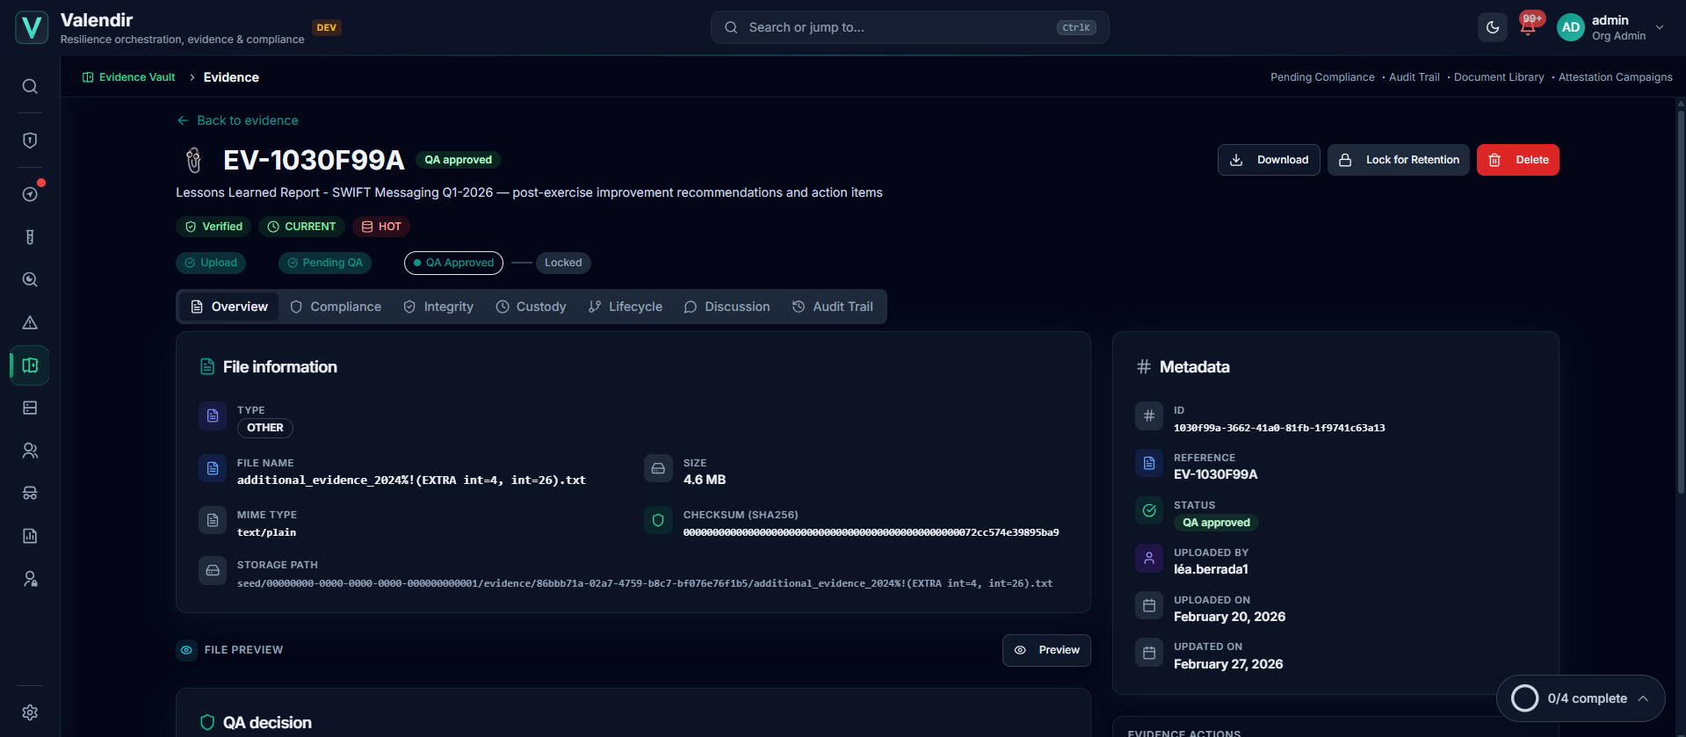This screenshot has height=737, width=1686.
Task: Open the settings gear in sidebar
Action: click(x=30, y=712)
